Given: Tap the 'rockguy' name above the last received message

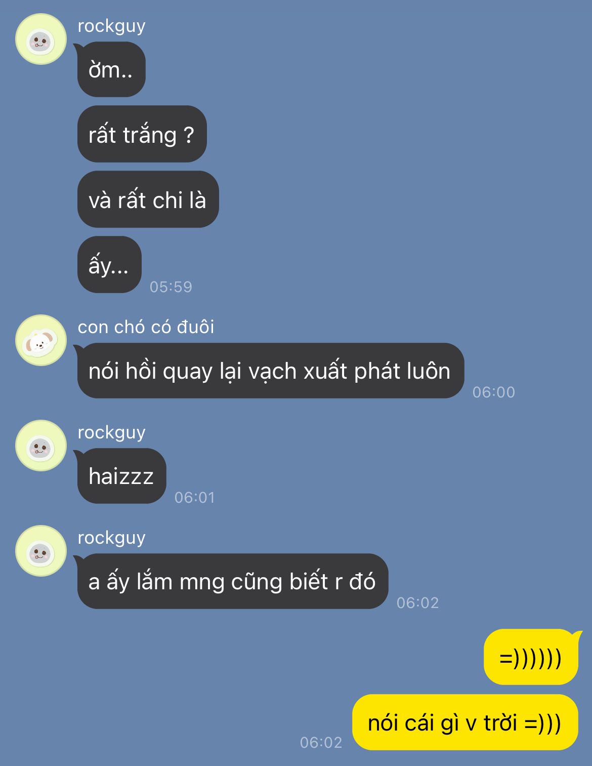Looking at the screenshot, I should tap(111, 538).
